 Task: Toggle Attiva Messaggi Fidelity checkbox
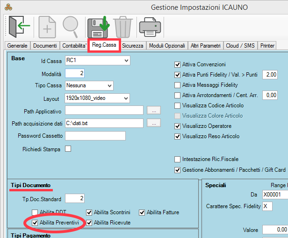click(x=177, y=85)
